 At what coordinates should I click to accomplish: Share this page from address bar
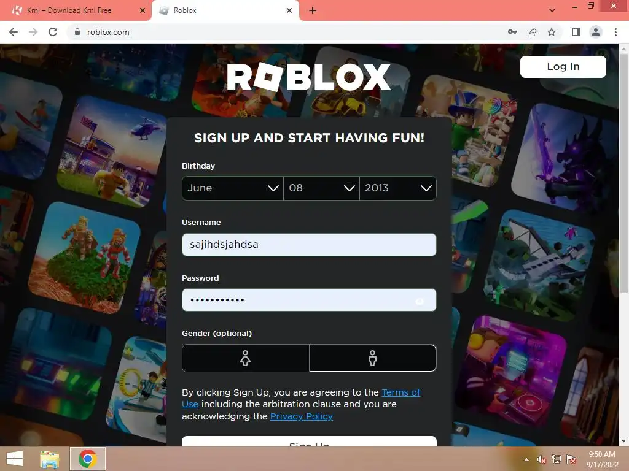[x=532, y=32]
